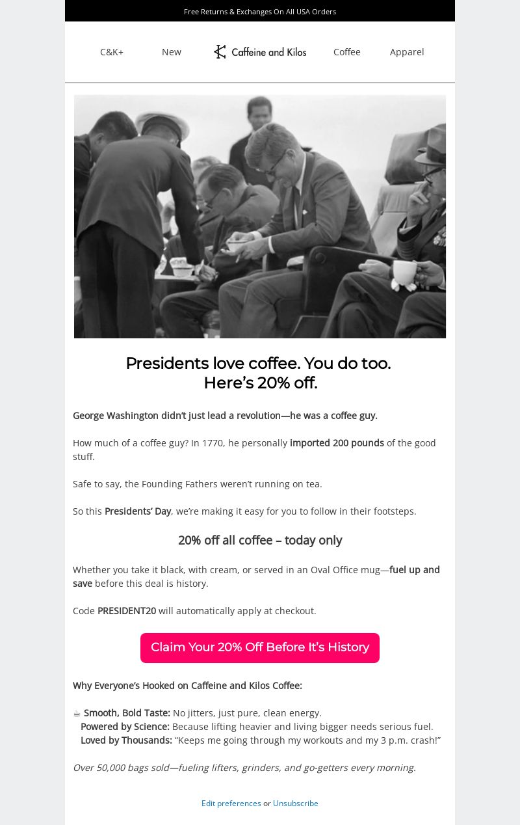
Task: Click the bold Presidents' Day text
Action: [x=138, y=511]
